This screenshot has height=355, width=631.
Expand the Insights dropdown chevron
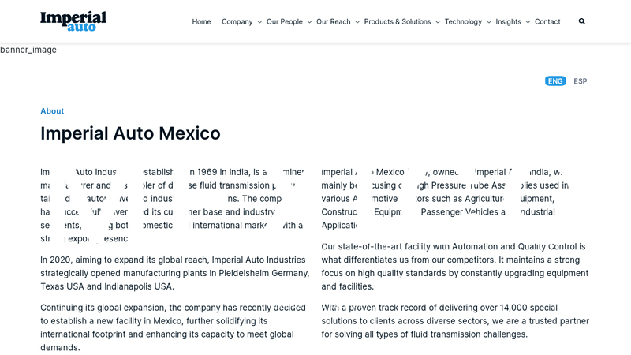[x=528, y=22]
